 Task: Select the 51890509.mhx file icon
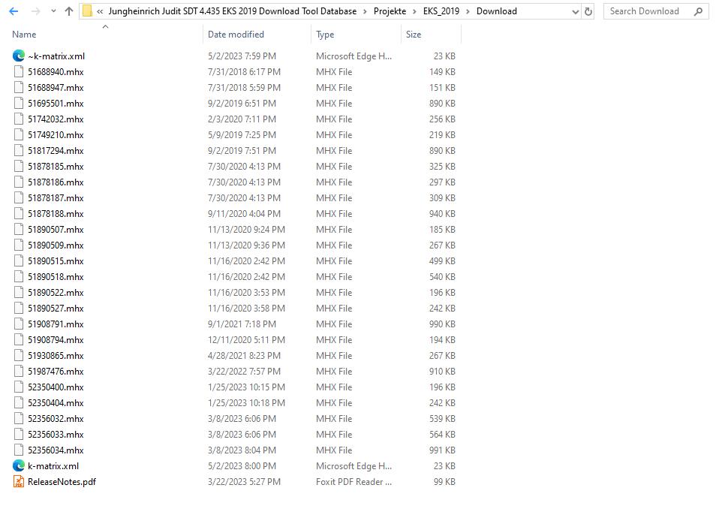click(x=18, y=245)
